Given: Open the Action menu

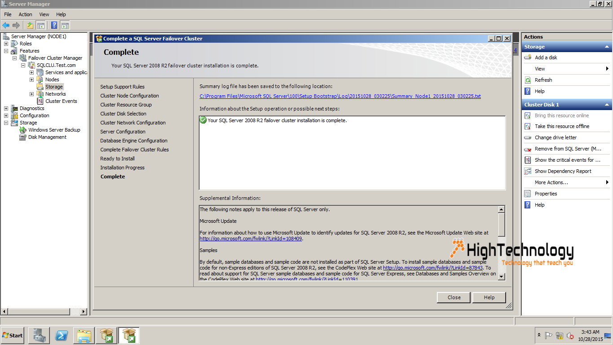Looking at the screenshot, I should (25, 14).
